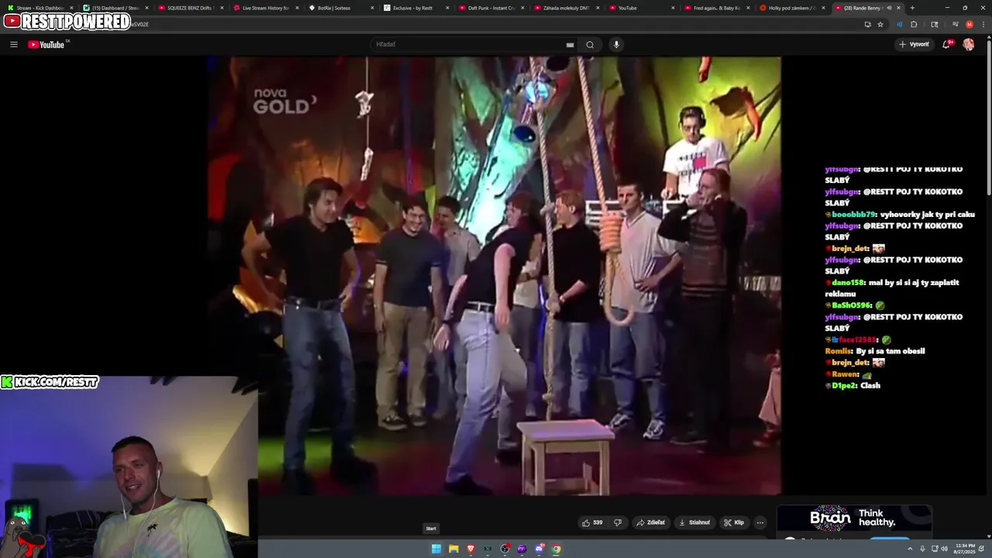Click the Zdieľať share button
Viewport: 992px width, 558px height.
pos(651,522)
